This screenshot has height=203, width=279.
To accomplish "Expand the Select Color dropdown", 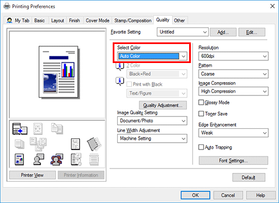I will pos(152,56).
